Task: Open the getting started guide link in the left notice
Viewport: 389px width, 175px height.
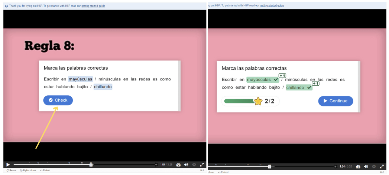Action: pyautogui.click(x=93, y=6)
